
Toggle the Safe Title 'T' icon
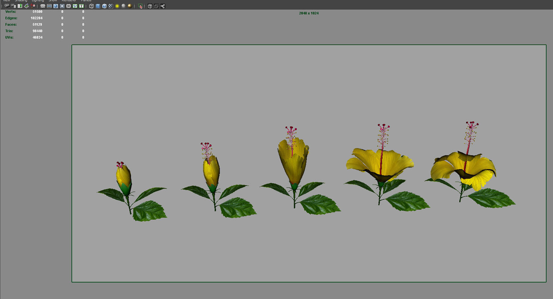pyautogui.click(x=81, y=6)
